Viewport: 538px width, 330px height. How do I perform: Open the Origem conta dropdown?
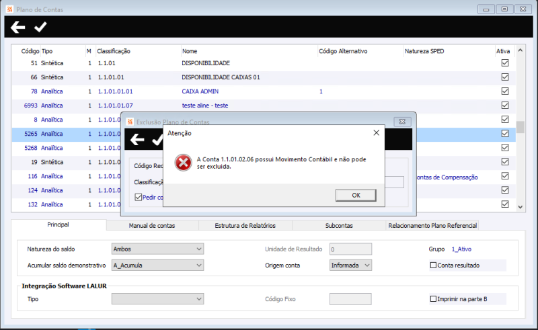point(350,265)
